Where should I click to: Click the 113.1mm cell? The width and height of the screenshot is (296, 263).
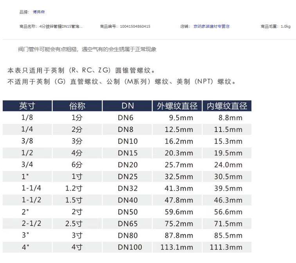pyautogui.click(x=177, y=247)
